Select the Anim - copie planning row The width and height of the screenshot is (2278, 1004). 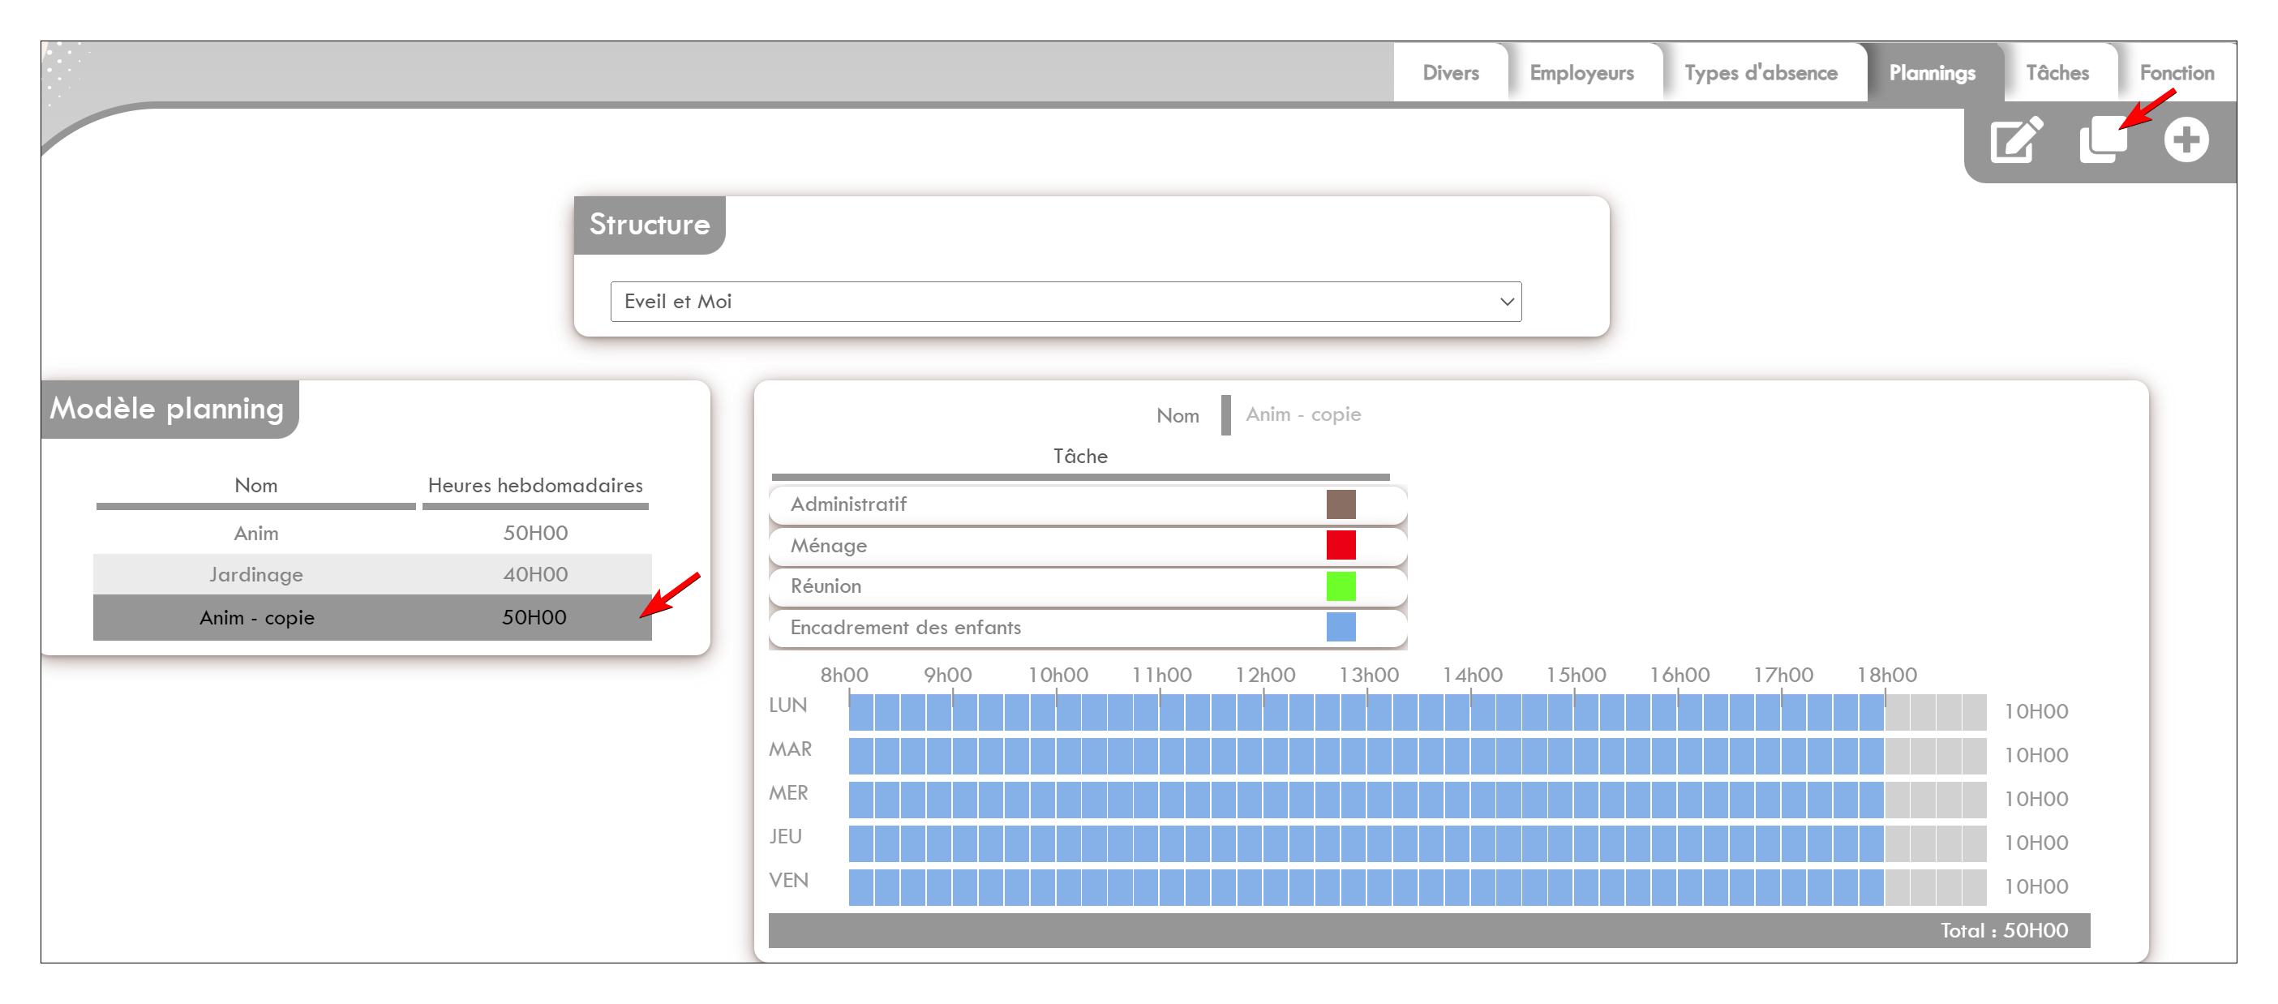pos(372,617)
